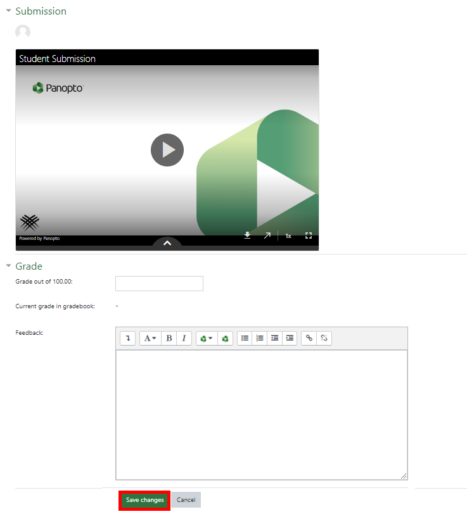
Task: Click the Save changes button
Action: (144, 500)
